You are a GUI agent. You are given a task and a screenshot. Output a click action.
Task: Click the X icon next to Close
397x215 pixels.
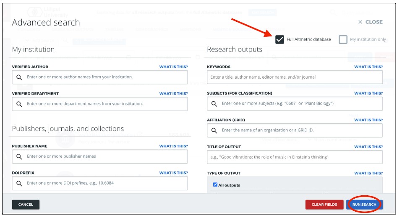pos(360,22)
